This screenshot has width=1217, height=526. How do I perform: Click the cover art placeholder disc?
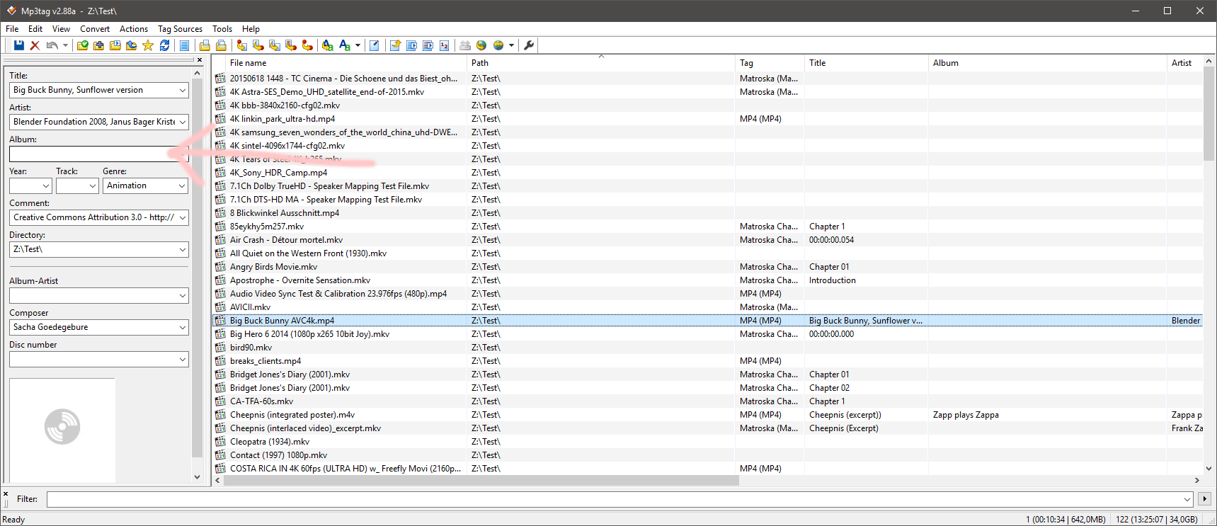click(62, 427)
